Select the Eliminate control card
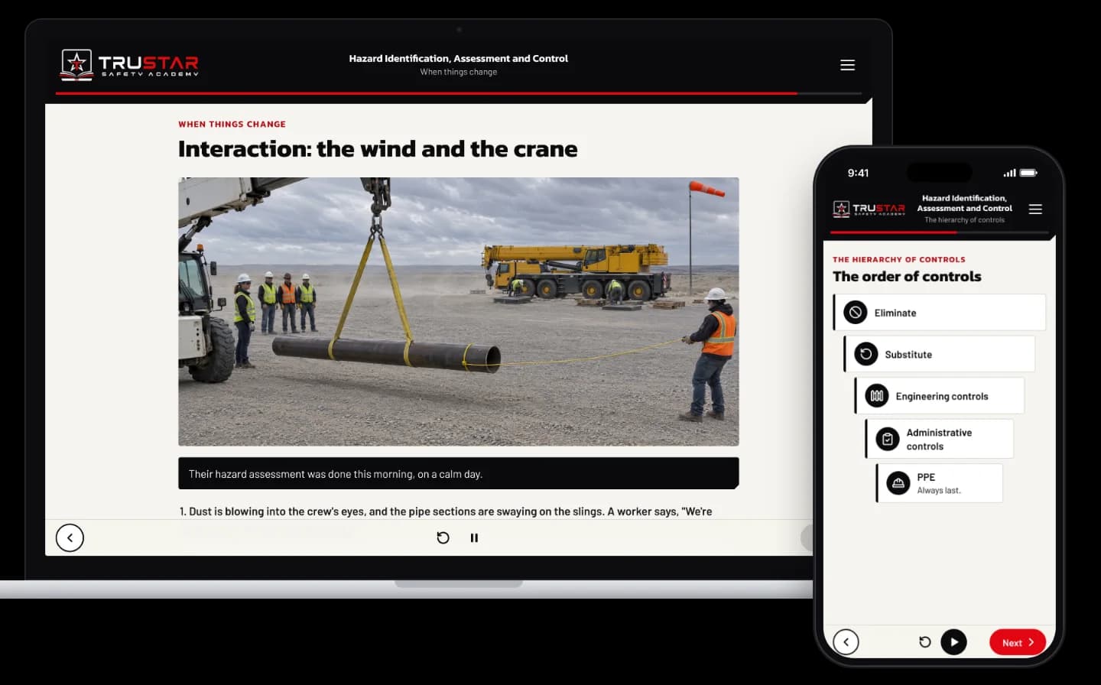 pos(940,313)
